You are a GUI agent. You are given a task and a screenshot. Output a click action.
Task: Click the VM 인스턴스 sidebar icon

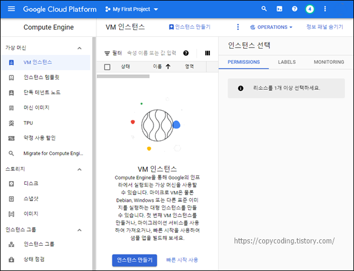(11, 62)
